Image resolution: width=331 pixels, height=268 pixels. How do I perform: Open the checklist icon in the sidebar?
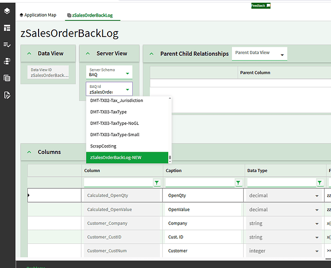pyautogui.click(x=7, y=44)
